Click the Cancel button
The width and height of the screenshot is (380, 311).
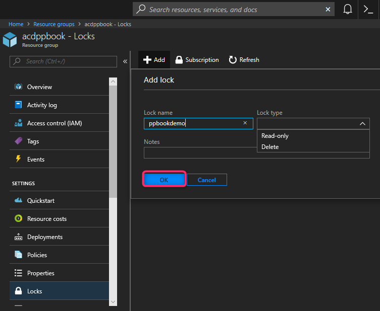[x=207, y=180]
